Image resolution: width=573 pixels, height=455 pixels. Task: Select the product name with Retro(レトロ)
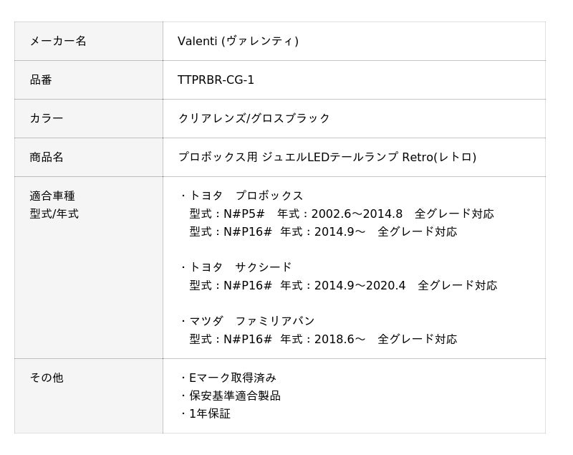click(327, 157)
